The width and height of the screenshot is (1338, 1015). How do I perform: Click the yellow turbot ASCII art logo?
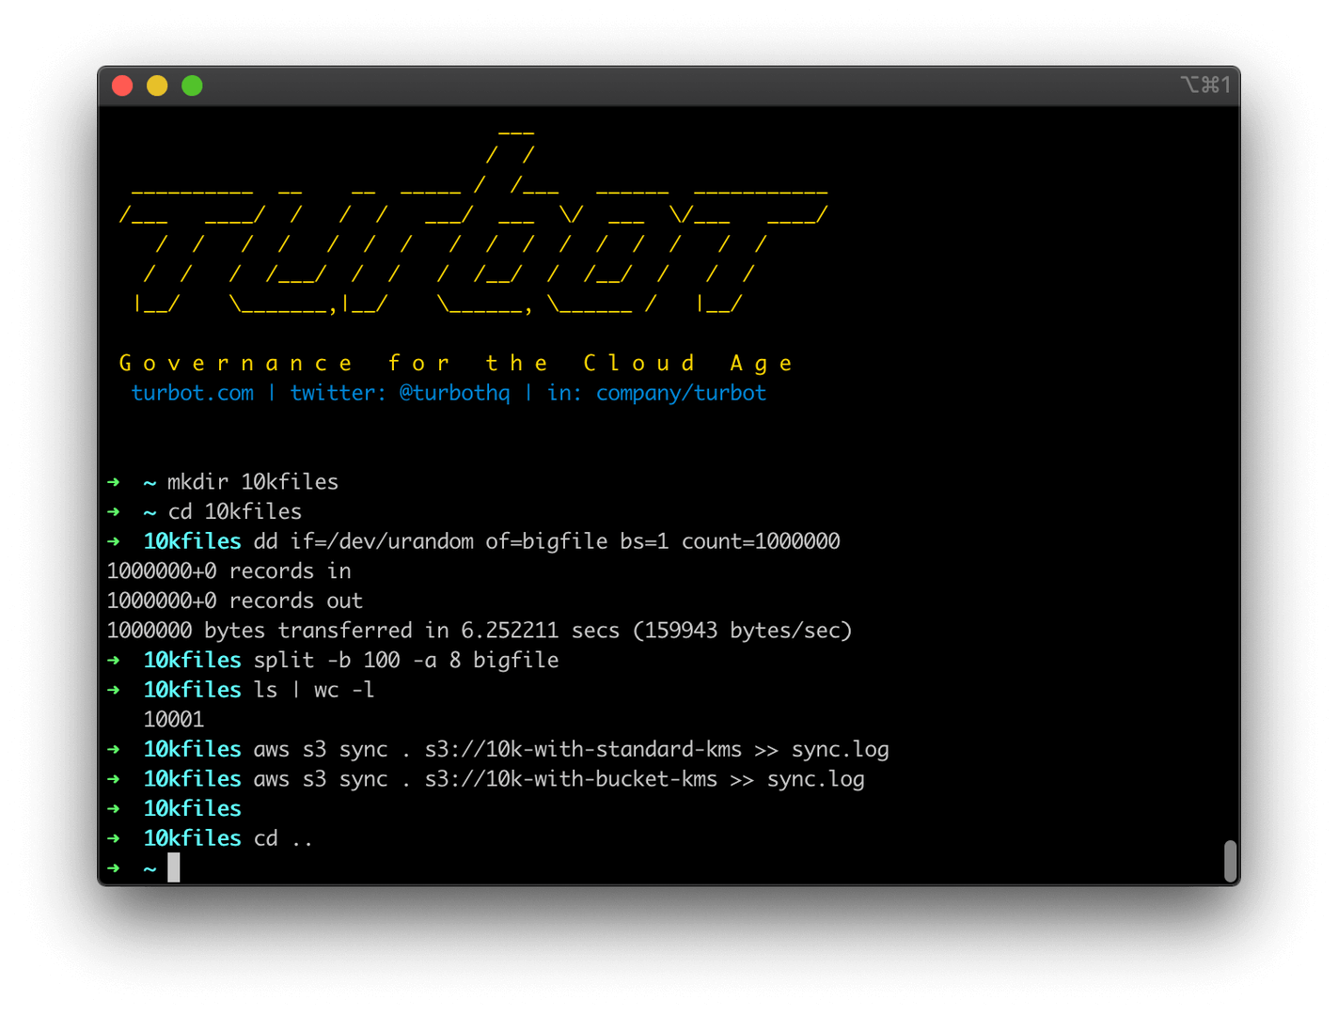[473, 224]
